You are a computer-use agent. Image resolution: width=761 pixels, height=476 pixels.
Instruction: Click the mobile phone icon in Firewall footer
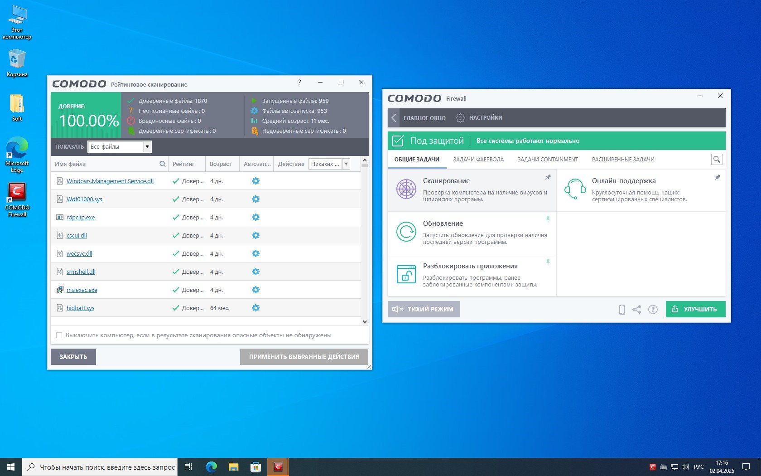[622, 309]
